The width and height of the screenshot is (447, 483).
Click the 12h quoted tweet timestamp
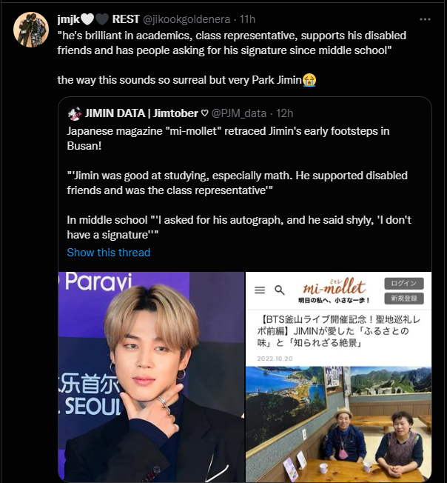point(284,113)
